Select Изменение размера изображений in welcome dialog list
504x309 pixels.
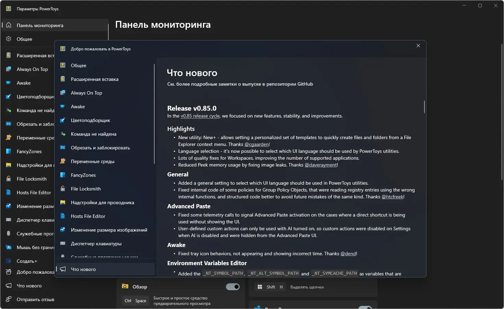pos(105,230)
